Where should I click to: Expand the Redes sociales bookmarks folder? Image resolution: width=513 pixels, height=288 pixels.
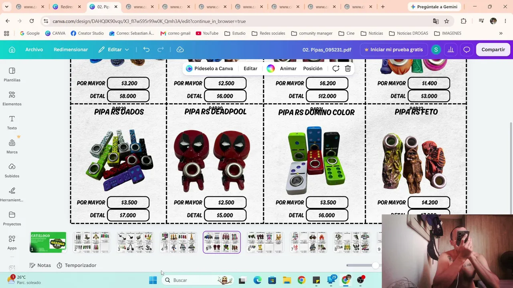pos(269,33)
